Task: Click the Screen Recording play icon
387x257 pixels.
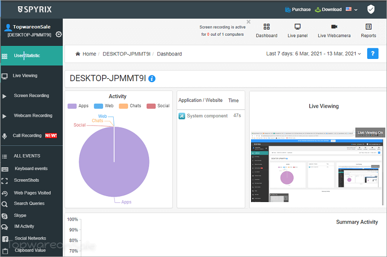Action: [x=4, y=96]
